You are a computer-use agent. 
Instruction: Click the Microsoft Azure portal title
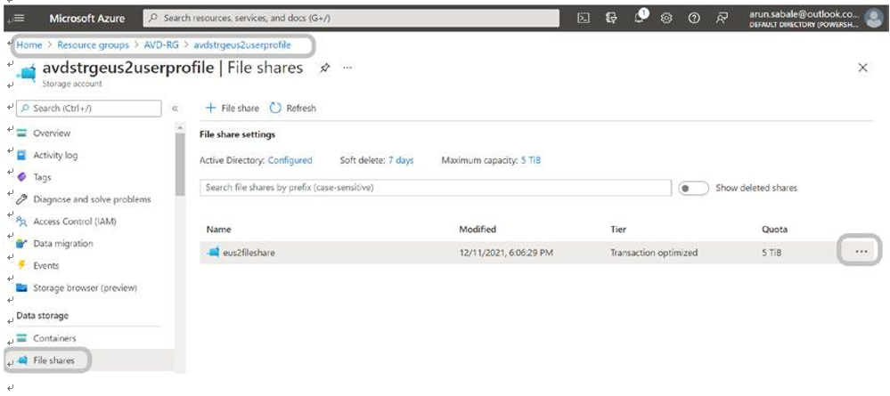pyautogui.click(x=86, y=18)
